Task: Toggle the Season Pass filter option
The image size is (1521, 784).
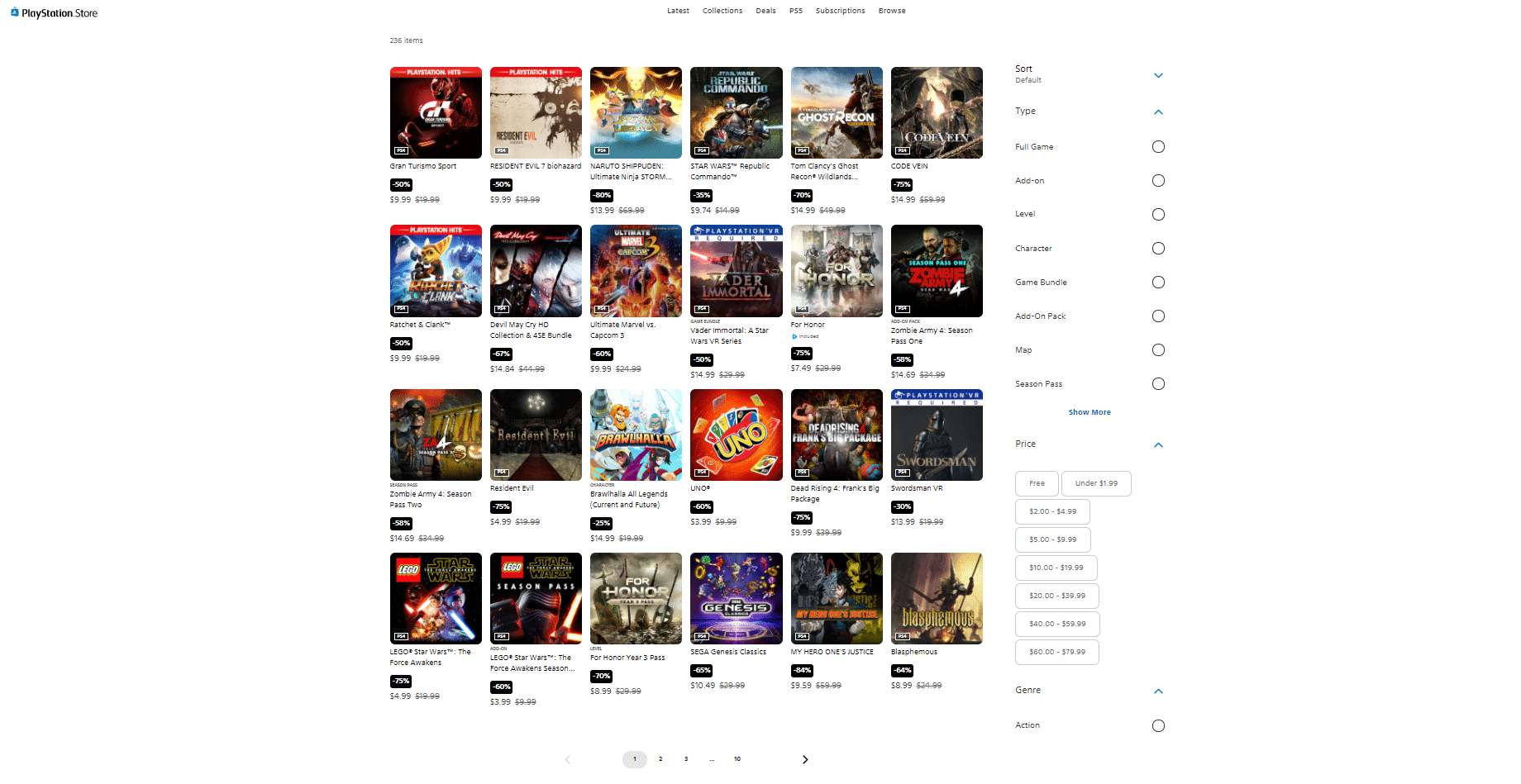Action: [1158, 384]
